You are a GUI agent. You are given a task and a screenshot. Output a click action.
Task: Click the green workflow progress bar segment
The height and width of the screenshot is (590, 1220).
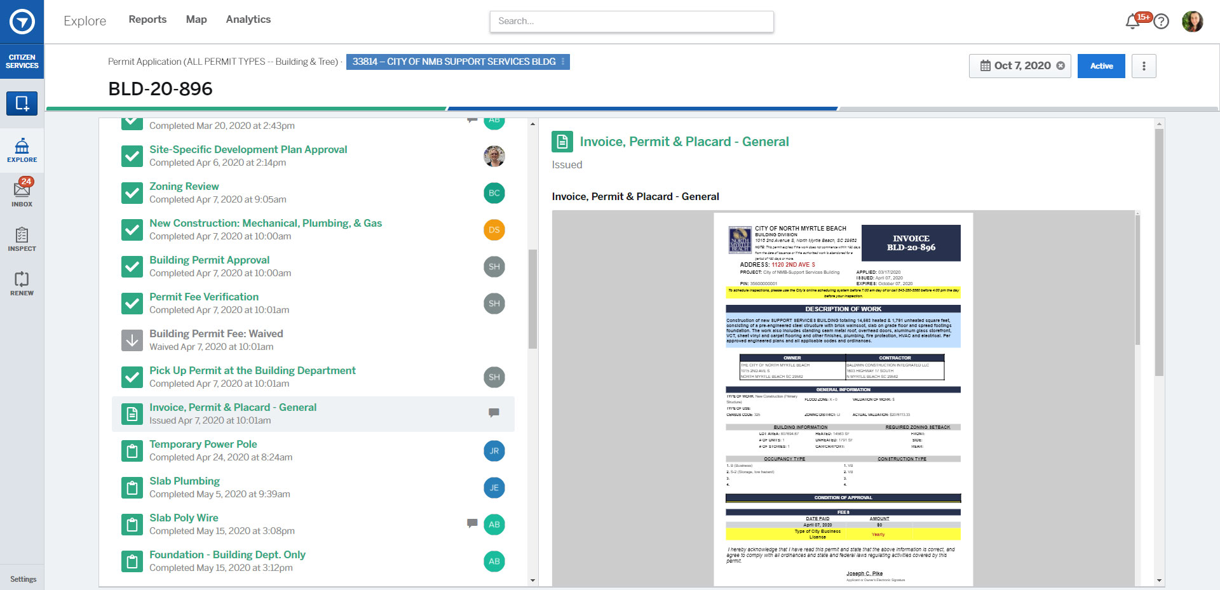click(x=247, y=109)
